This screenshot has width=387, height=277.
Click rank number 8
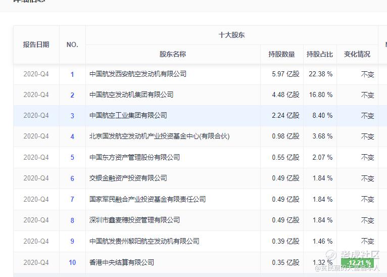point(72,220)
